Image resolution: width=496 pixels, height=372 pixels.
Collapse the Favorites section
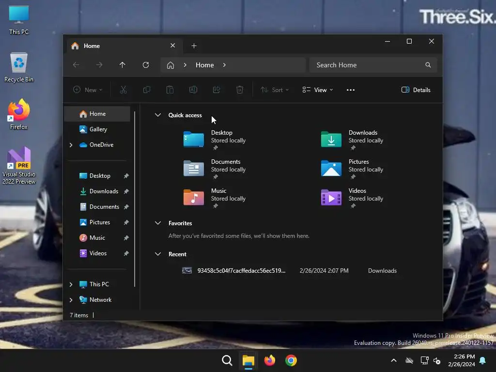tap(158, 223)
